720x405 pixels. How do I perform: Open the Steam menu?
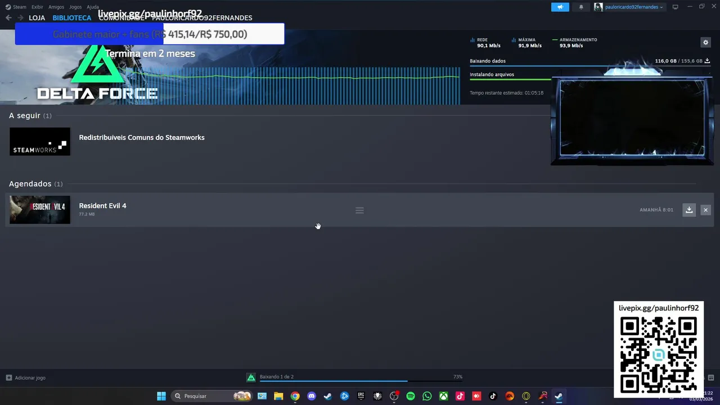[x=16, y=7]
